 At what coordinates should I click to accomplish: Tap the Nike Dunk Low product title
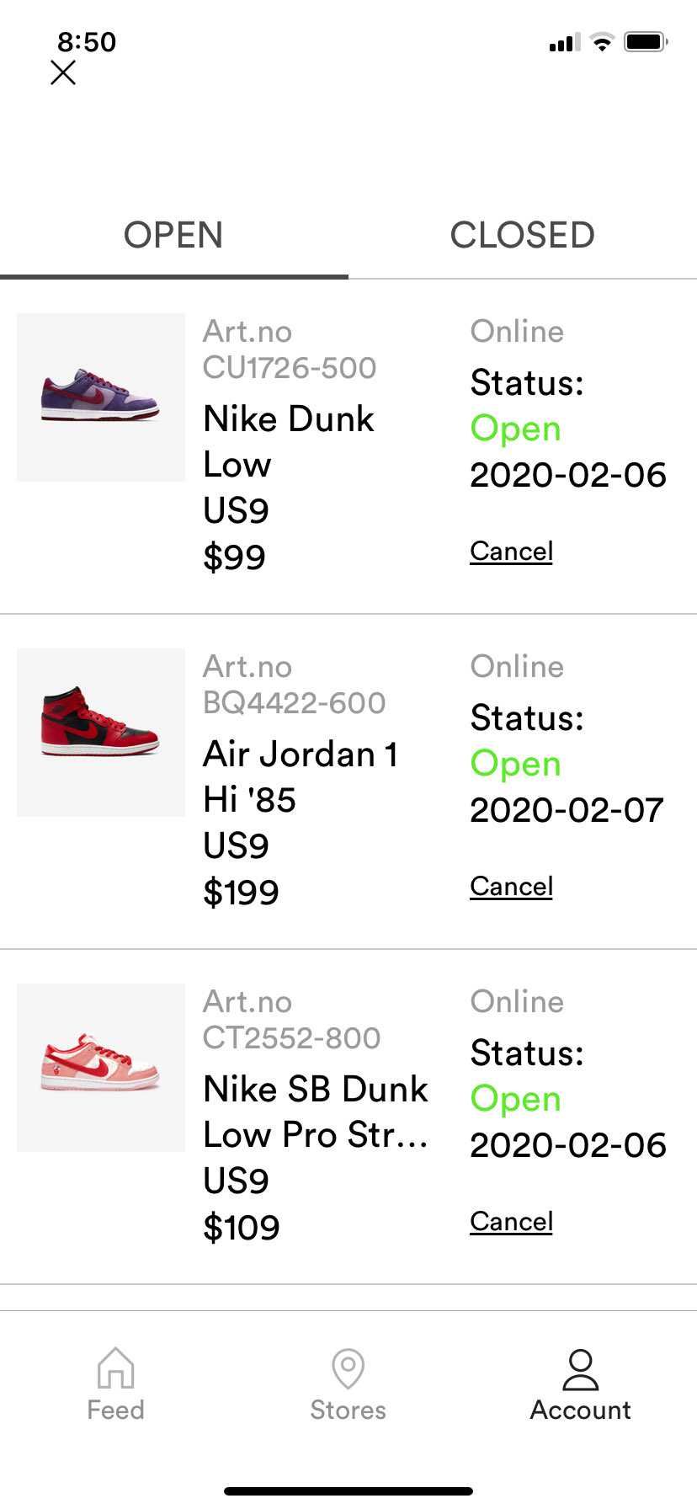289,441
